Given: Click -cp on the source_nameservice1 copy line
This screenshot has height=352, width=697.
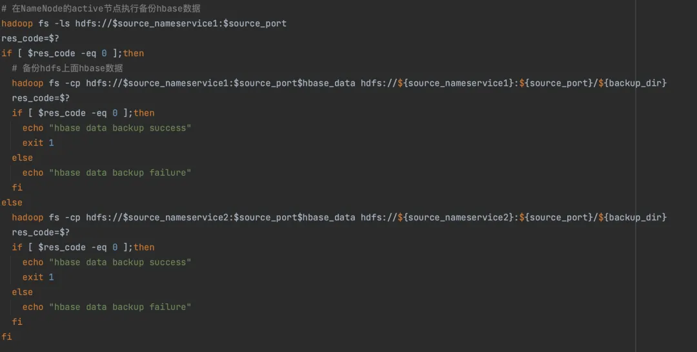Looking at the screenshot, I should coord(72,83).
